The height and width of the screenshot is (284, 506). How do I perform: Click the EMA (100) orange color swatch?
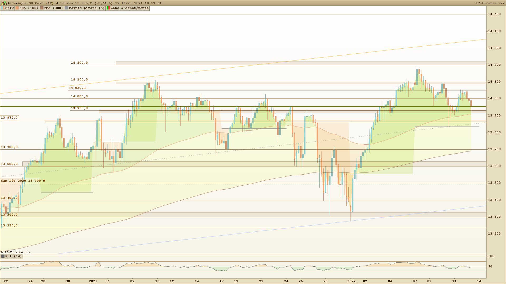(x=17, y=8)
